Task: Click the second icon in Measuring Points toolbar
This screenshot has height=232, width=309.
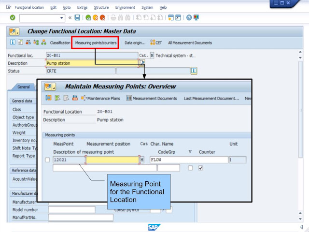Action: click(x=57, y=98)
